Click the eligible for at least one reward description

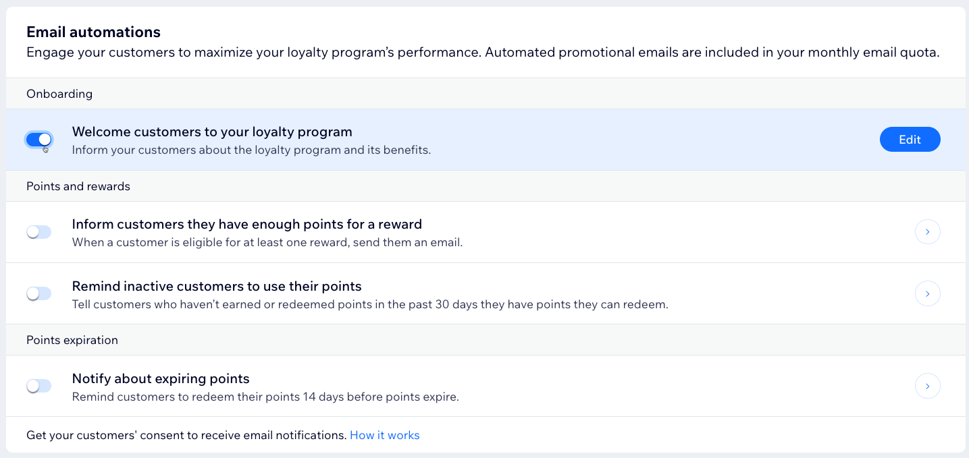[267, 242]
